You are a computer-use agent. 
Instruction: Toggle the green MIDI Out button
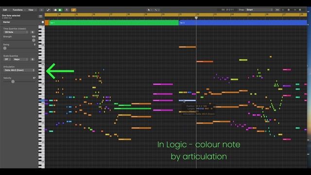coord(60,10)
